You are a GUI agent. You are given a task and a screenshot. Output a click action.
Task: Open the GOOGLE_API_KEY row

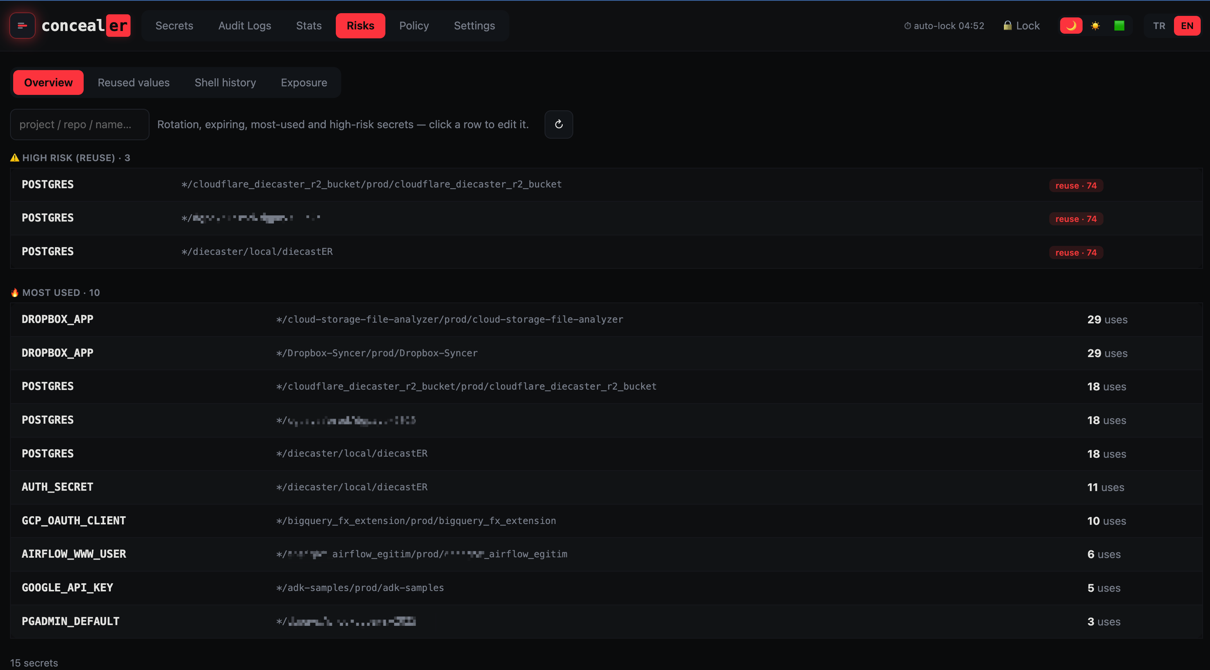point(606,588)
